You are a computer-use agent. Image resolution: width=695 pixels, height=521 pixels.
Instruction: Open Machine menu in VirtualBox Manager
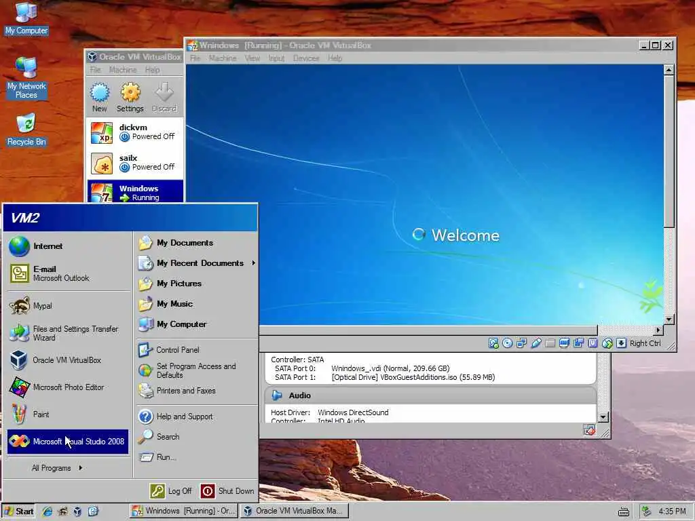123,70
